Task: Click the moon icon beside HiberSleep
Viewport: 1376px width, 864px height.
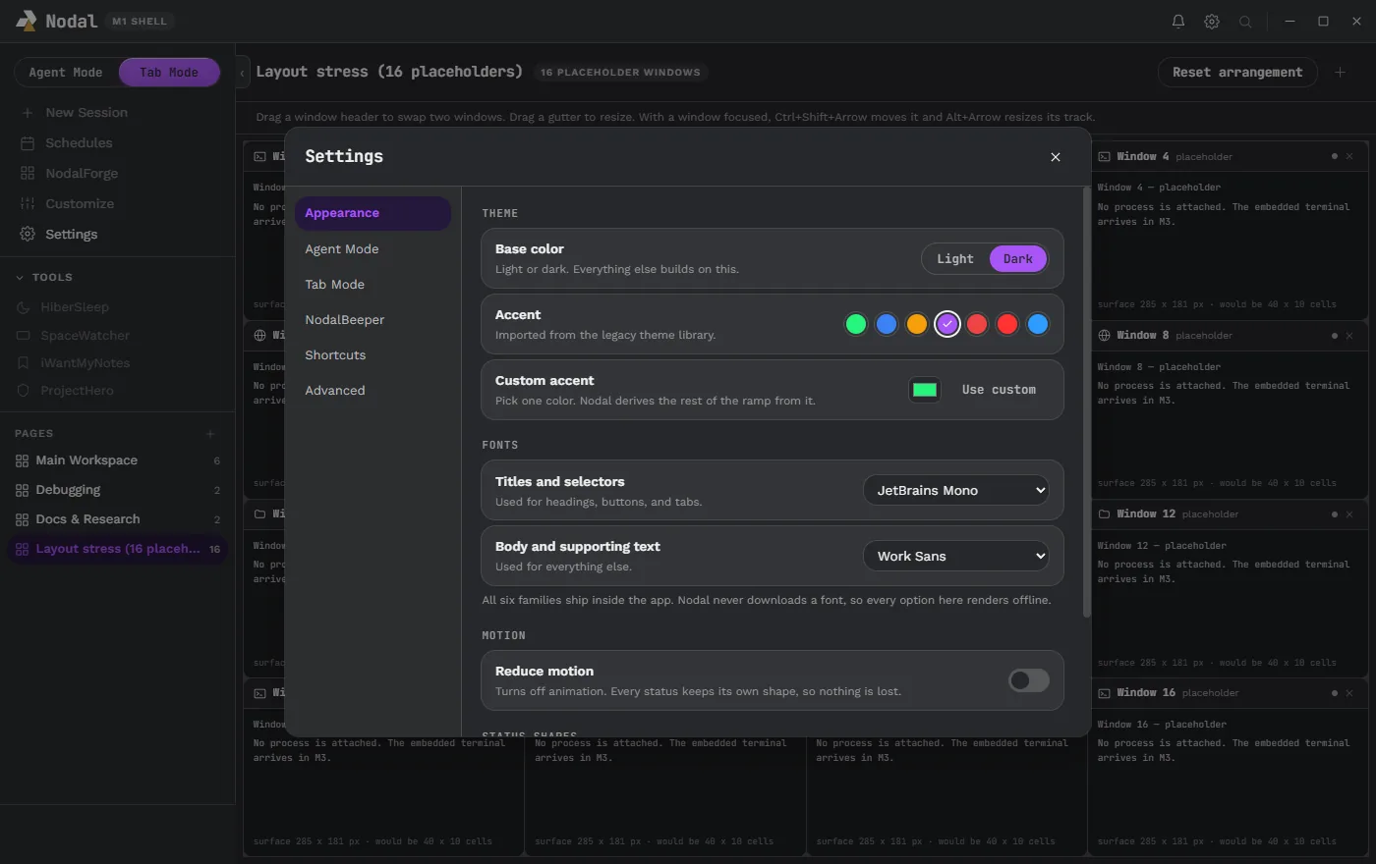Action: point(24,307)
